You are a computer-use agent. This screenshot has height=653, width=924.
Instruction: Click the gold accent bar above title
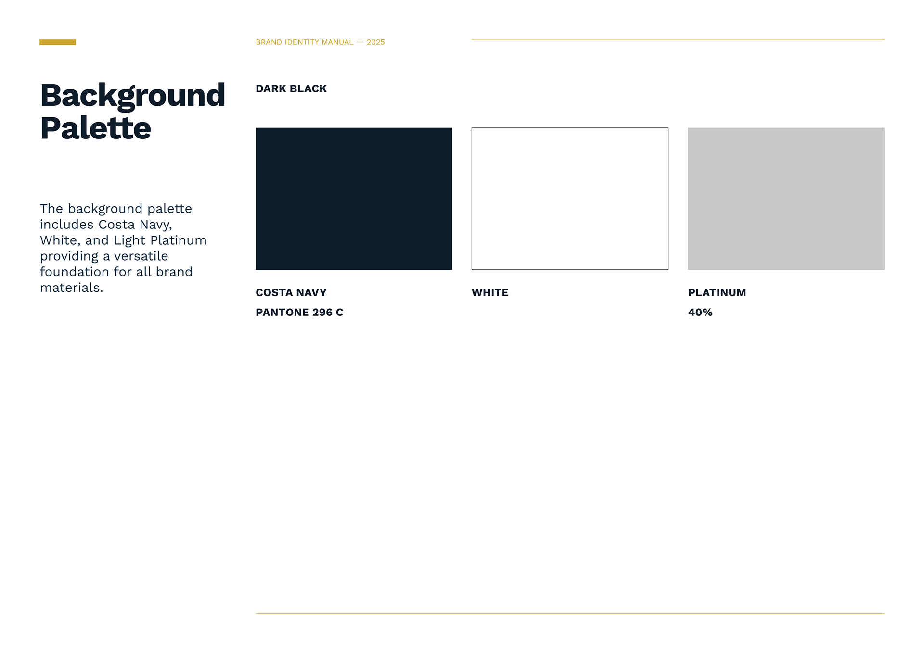coord(58,42)
